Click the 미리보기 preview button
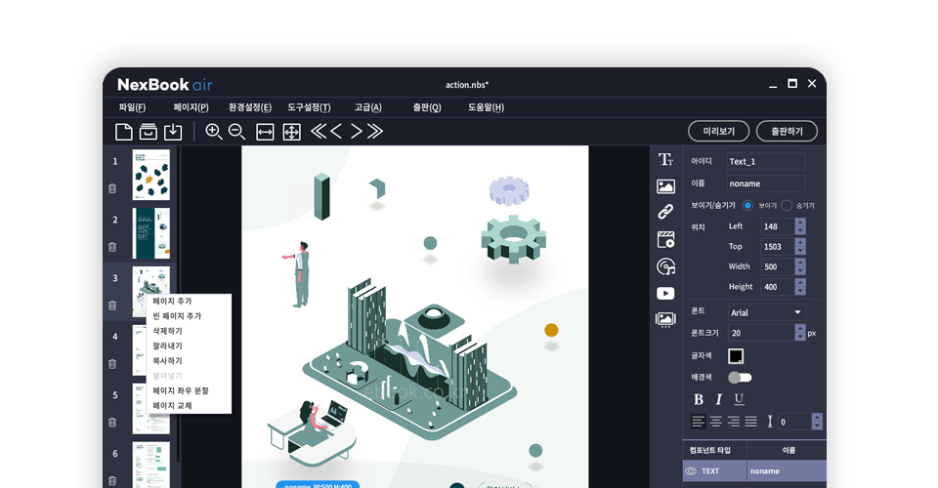This screenshot has width=938, height=488. pyautogui.click(x=718, y=131)
